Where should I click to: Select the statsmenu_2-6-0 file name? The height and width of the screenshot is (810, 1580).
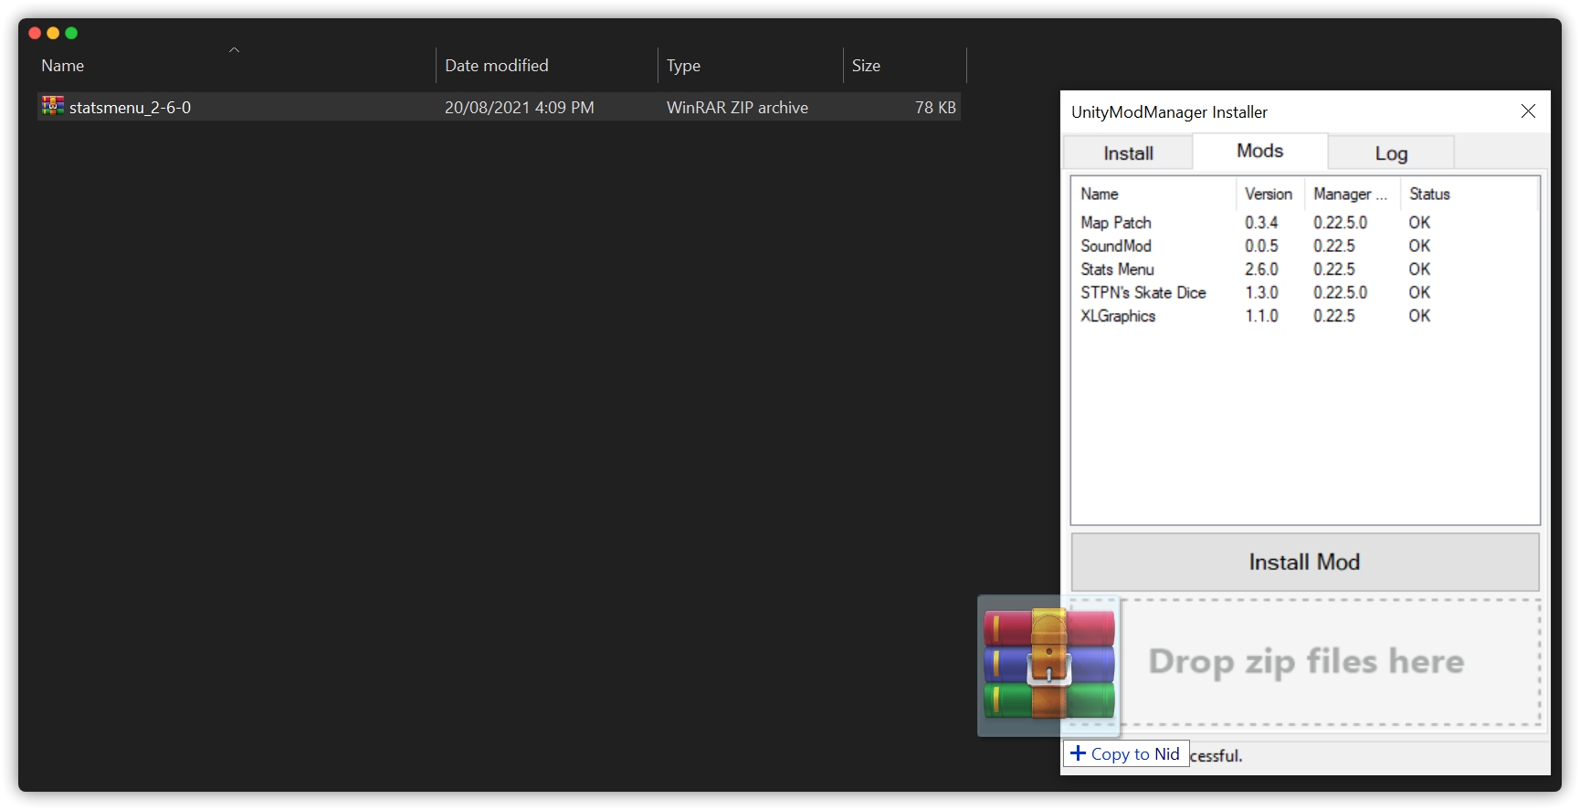[130, 107]
